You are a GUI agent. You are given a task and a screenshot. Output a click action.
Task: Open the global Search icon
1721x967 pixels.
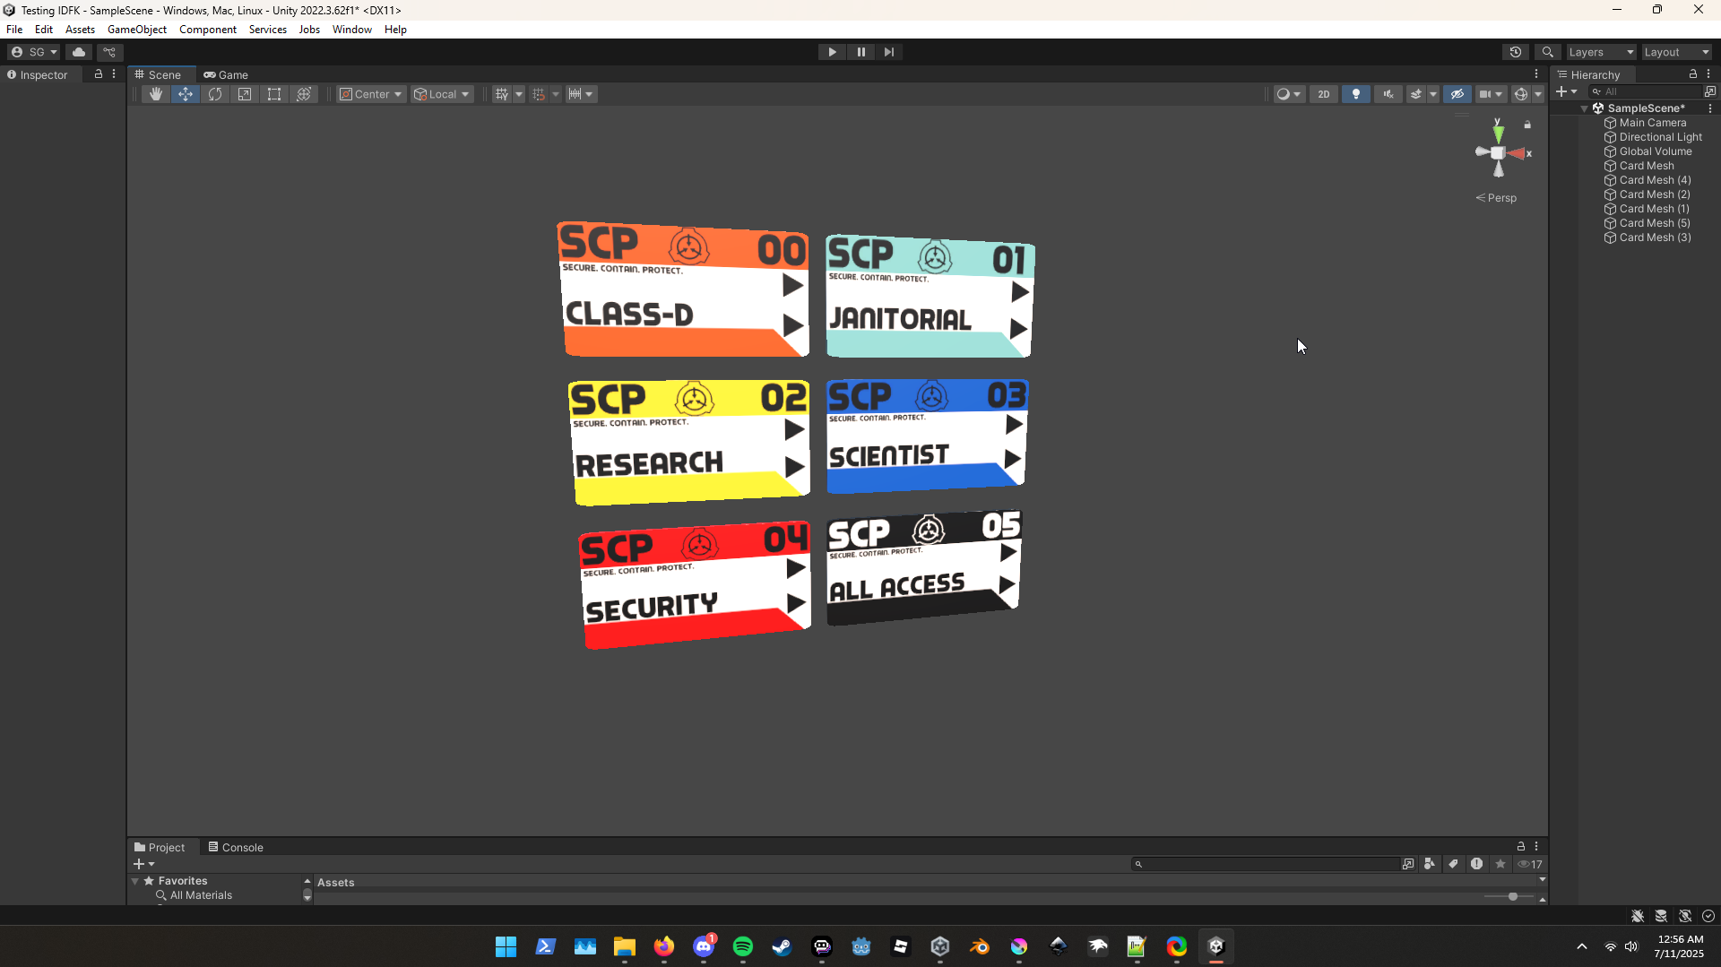pyautogui.click(x=1547, y=52)
